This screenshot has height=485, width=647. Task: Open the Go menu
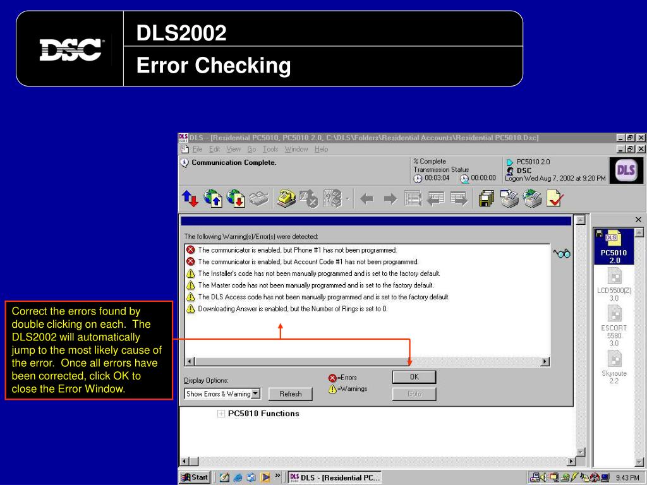click(x=251, y=149)
